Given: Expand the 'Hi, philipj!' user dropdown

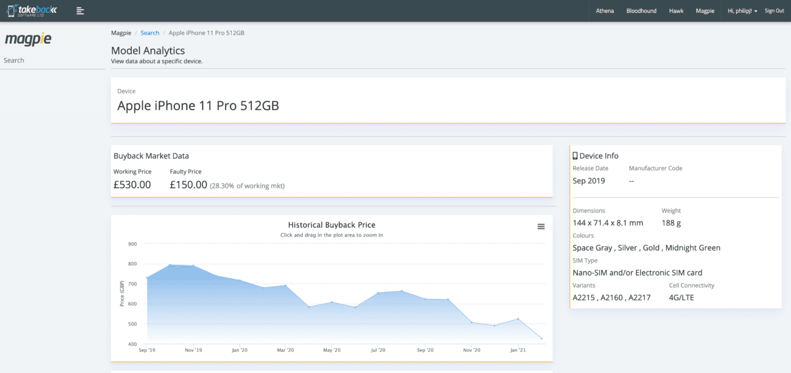Looking at the screenshot, I should pyautogui.click(x=742, y=10).
